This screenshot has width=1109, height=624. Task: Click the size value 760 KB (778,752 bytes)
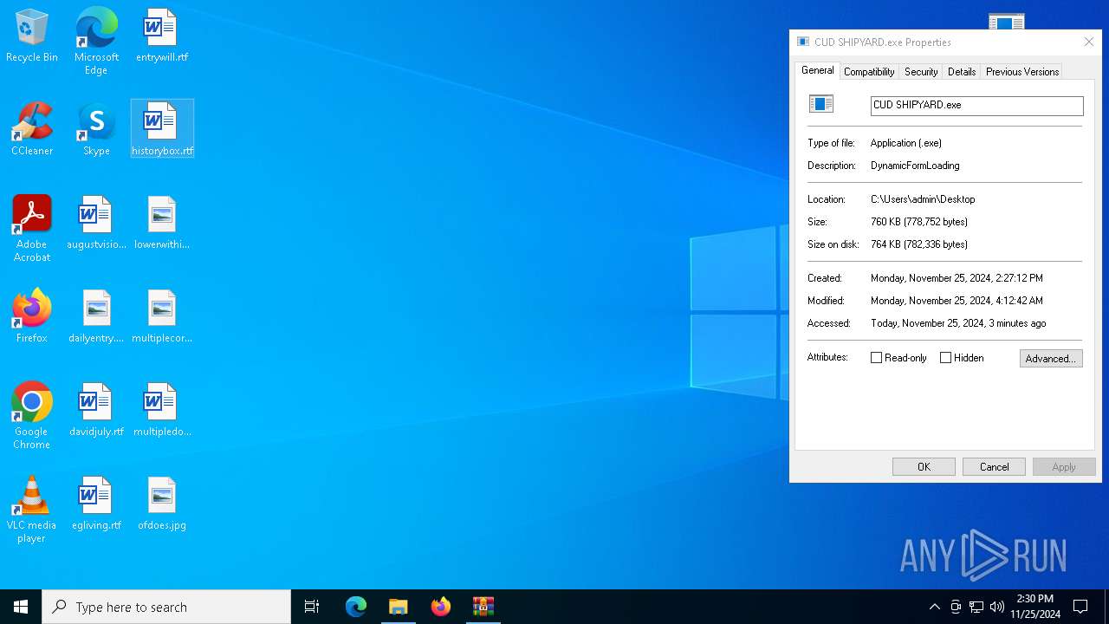919,222
